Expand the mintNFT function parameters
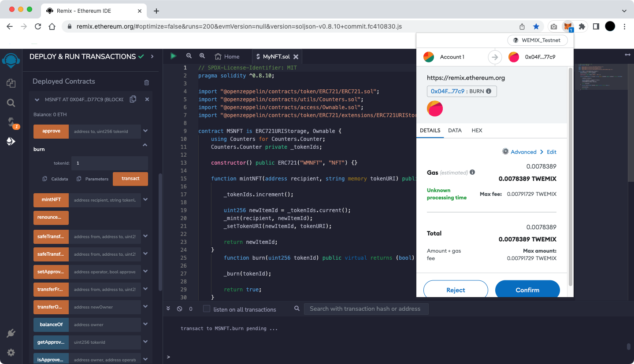 coord(145,199)
